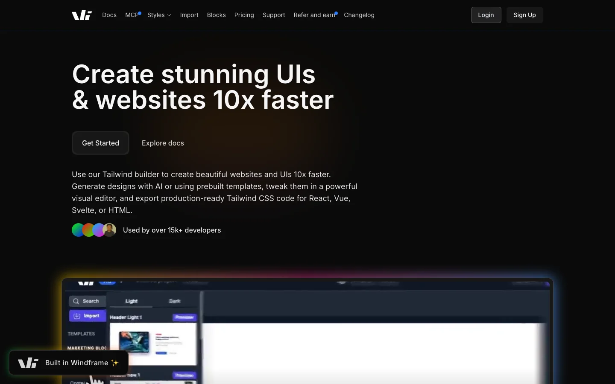Click the Login button
The image size is (615, 384).
point(486,15)
